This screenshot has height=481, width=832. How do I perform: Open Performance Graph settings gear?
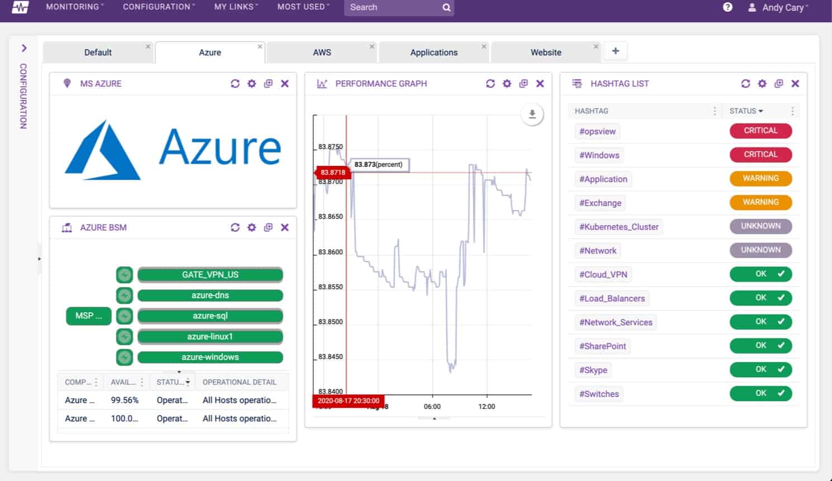click(507, 83)
